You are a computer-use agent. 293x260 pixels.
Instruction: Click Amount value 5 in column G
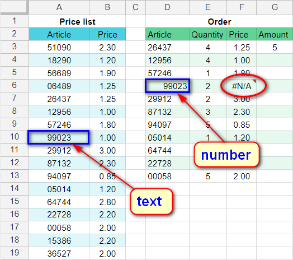pos(275,47)
